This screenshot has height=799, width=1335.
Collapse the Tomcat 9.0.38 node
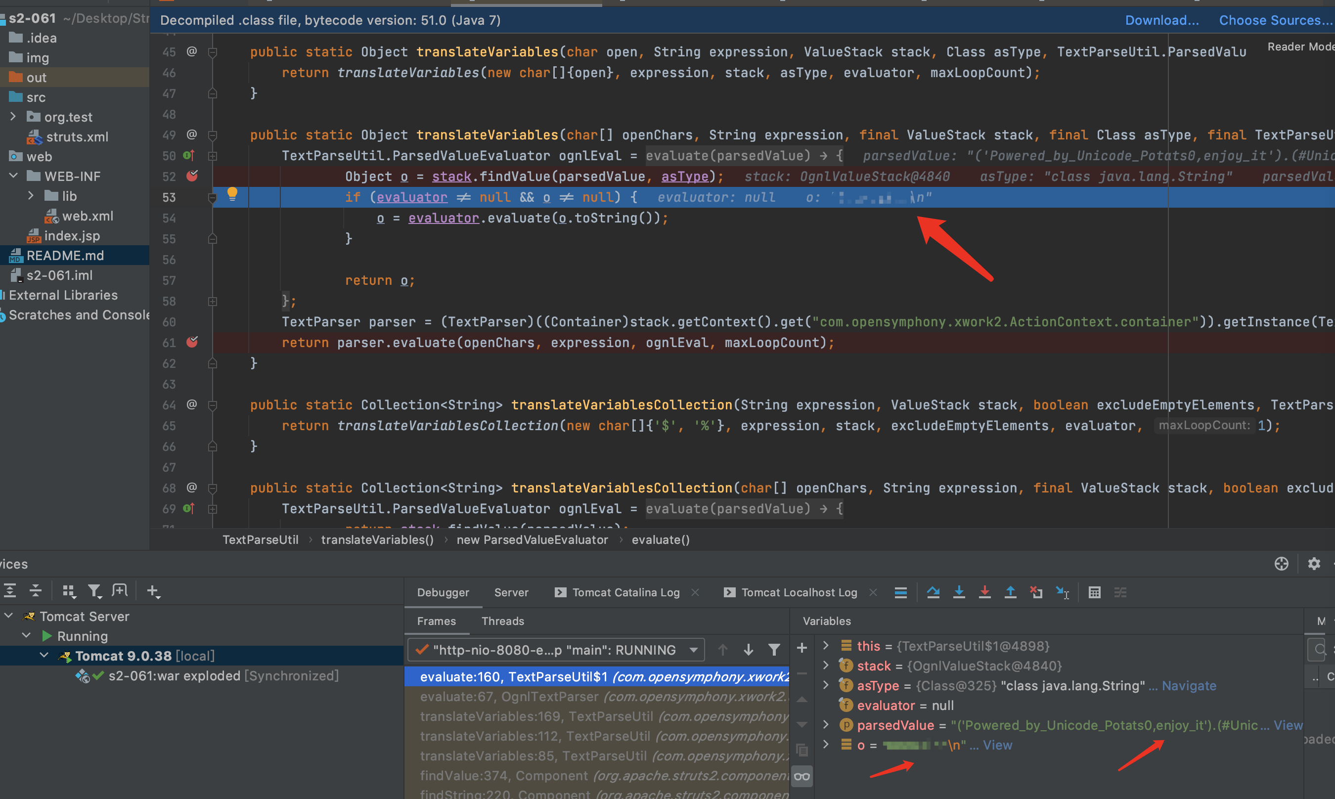click(44, 655)
